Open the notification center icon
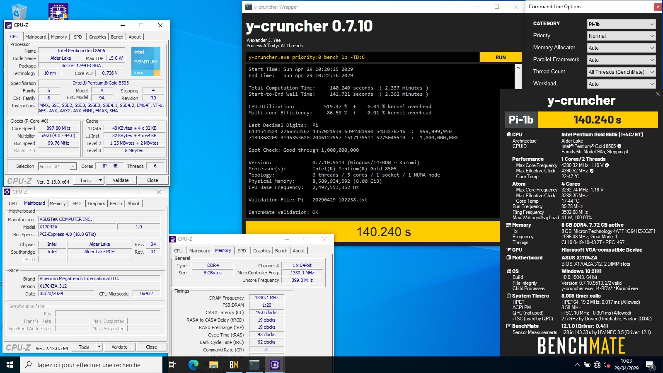This screenshot has width=663, height=373. tap(650, 365)
